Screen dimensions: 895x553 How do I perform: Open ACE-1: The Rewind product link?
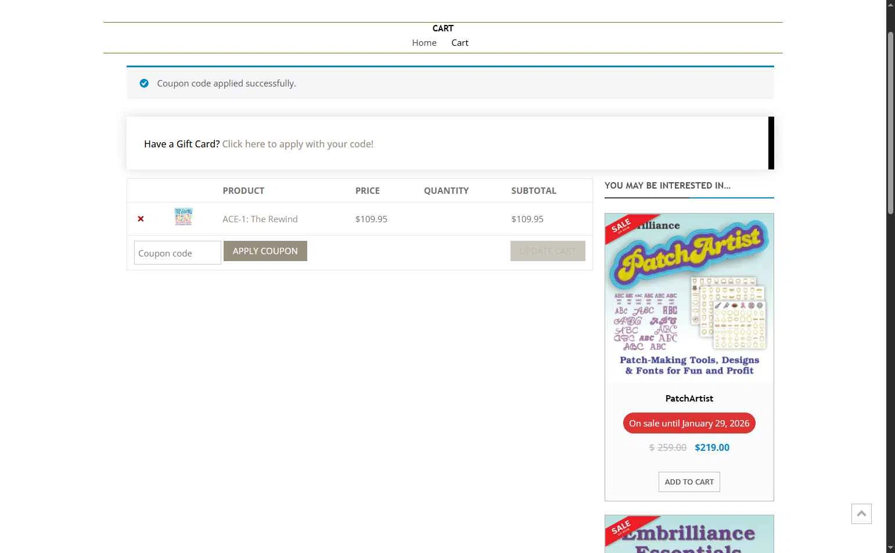tap(260, 219)
